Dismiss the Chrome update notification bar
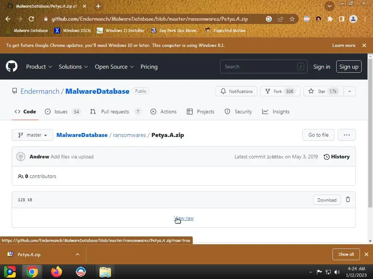Screen dimensions: 373x279 [x=364, y=45]
